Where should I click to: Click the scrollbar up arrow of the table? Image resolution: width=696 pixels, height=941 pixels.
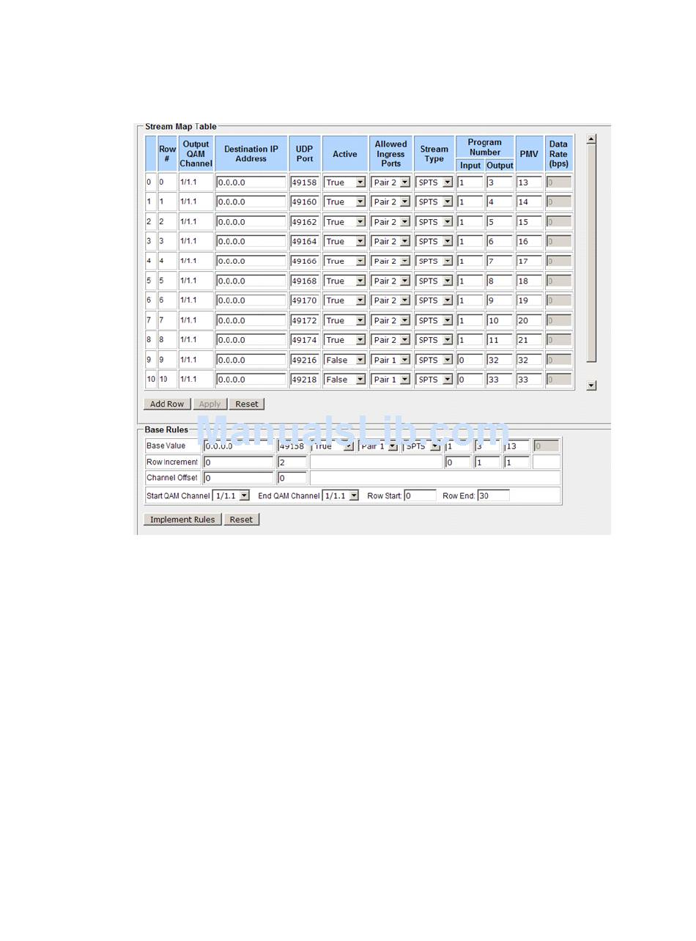click(x=591, y=139)
